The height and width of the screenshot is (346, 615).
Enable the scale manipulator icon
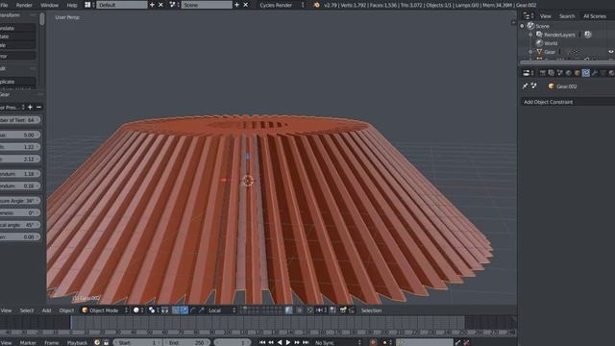click(201, 310)
